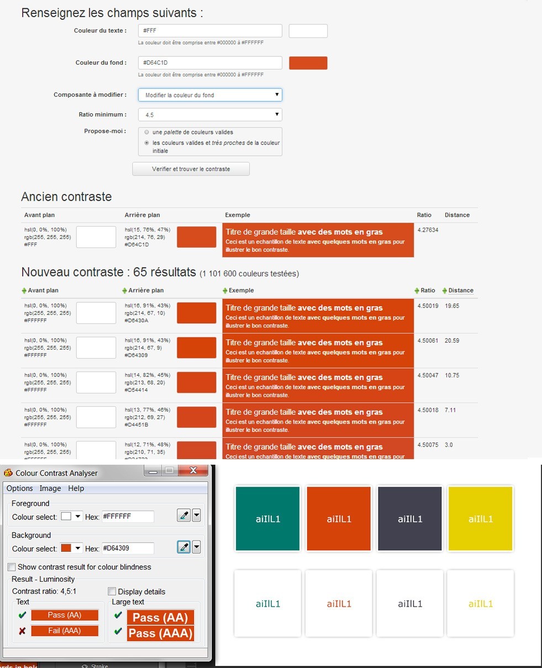
Task: Open the Options menu
Action: [x=20, y=488]
